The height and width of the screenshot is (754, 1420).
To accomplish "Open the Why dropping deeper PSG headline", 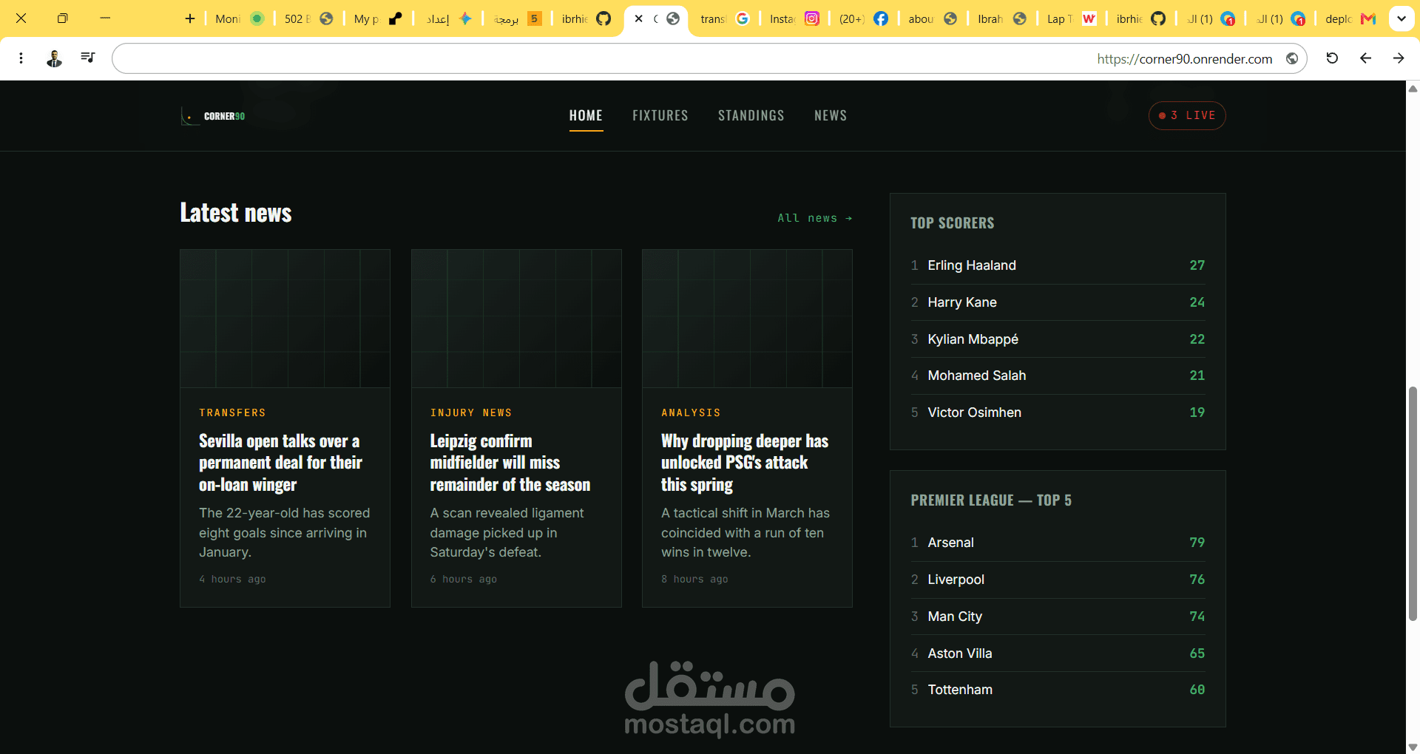I will 745,463.
